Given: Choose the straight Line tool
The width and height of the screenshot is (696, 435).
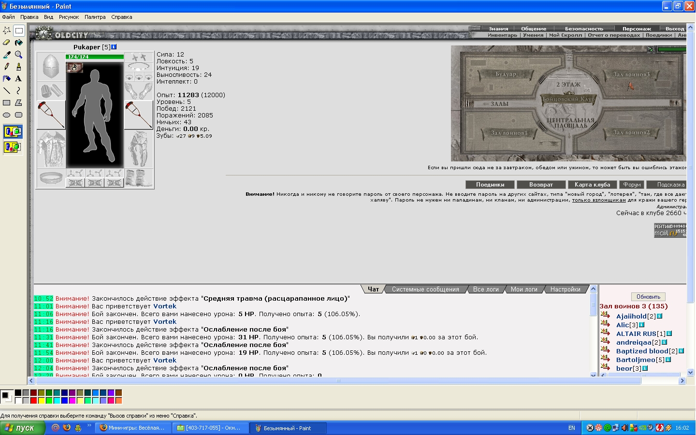Looking at the screenshot, I should [7, 90].
